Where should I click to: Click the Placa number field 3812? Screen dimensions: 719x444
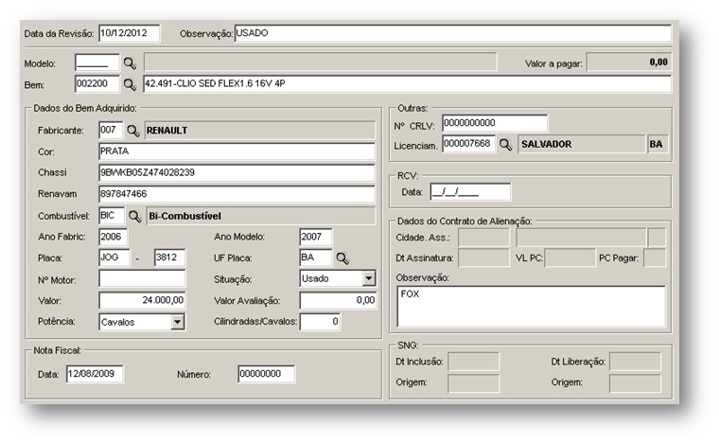(x=169, y=258)
